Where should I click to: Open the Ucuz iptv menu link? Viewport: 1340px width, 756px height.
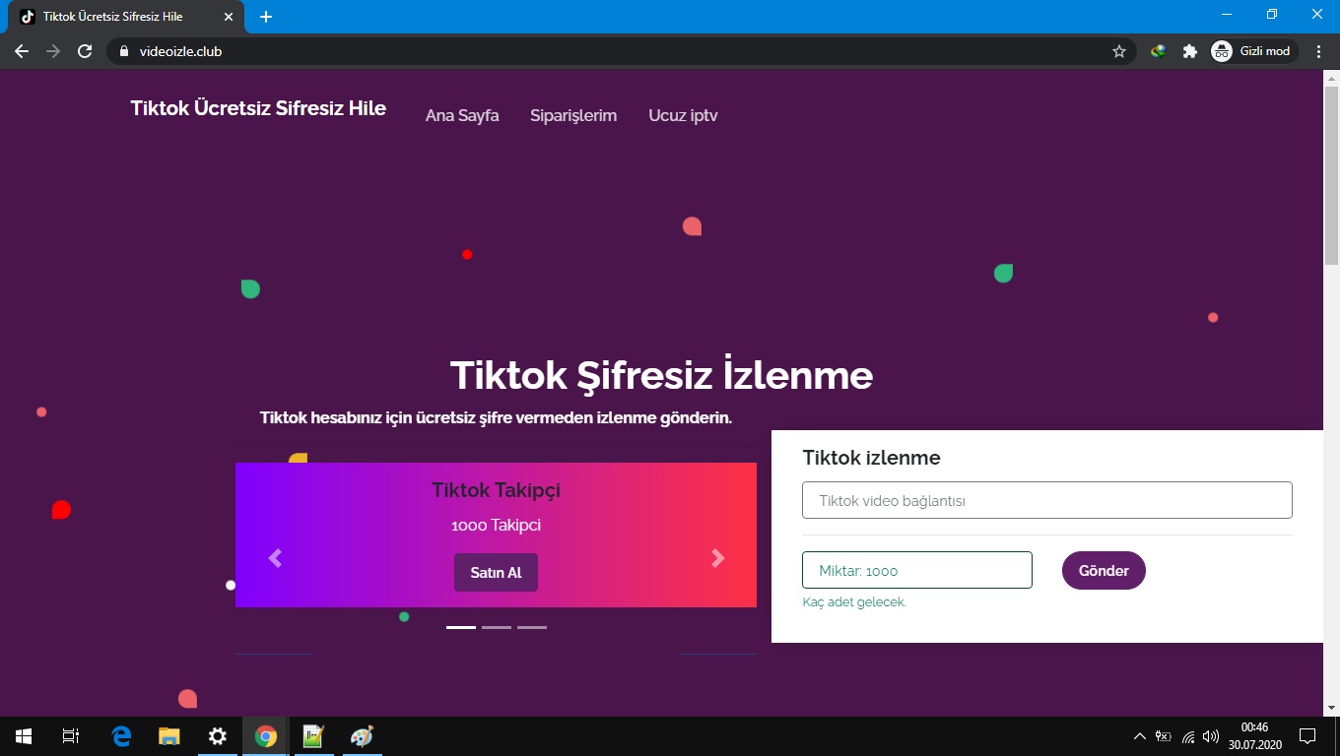tap(683, 115)
